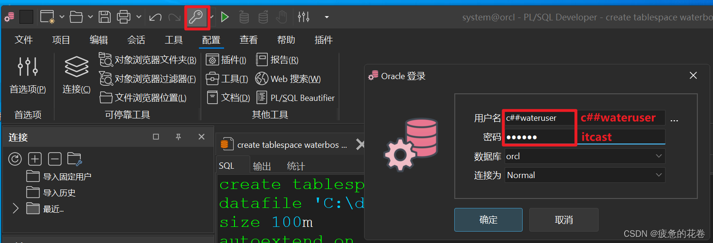Image resolution: width=713 pixels, height=243 pixels.
Task: Open 报告(R) configuration
Action: coord(277,60)
